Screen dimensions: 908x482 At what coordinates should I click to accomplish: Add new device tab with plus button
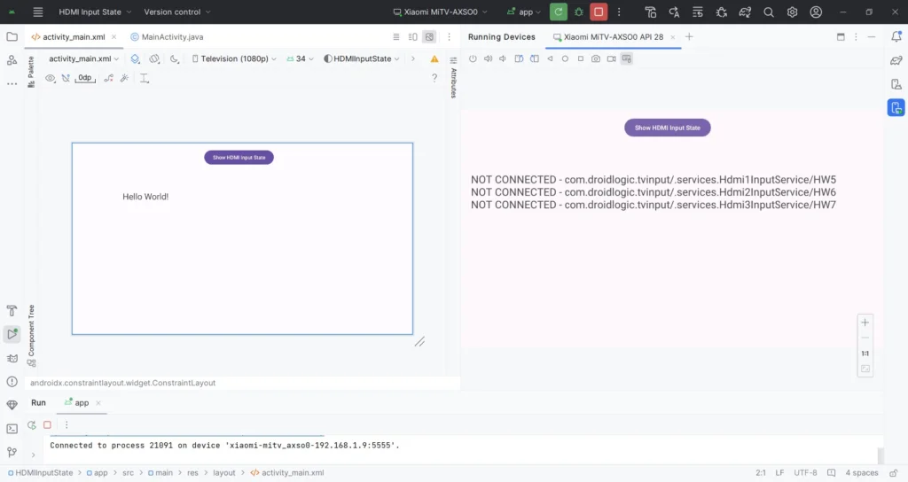pyautogui.click(x=689, y=36)
